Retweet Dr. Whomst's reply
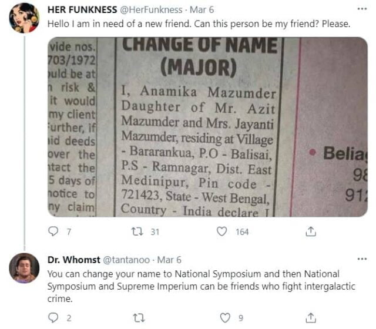Screen dimensions: 376x329 pyautogui.click(x=139, y=318)
